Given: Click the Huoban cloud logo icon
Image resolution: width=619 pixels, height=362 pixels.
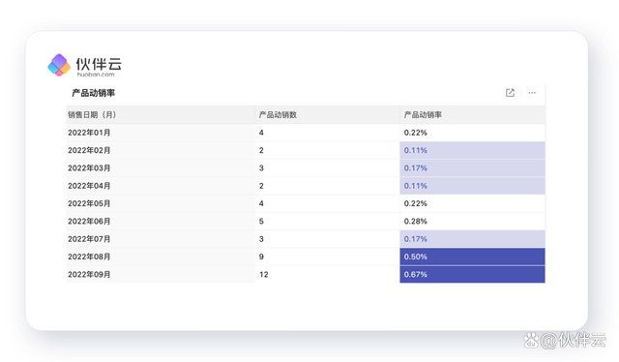Looking at the screenshot, I should pyautogui.click(x=59, y=65).
